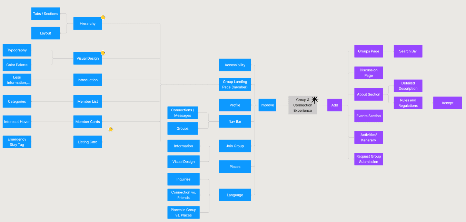
Task: Select the Accessibility node
Action: [x=235, y=65]
